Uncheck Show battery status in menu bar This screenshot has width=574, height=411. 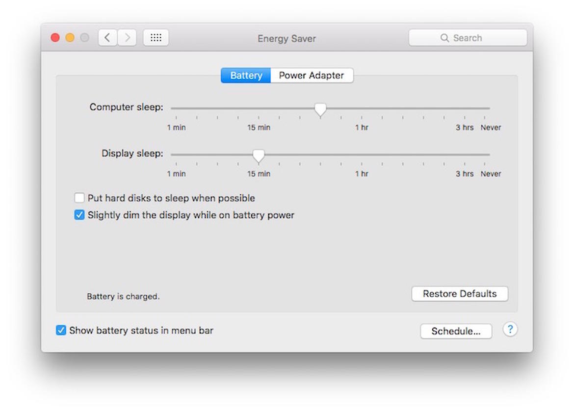pyautogui.click(x=61, y=330)
